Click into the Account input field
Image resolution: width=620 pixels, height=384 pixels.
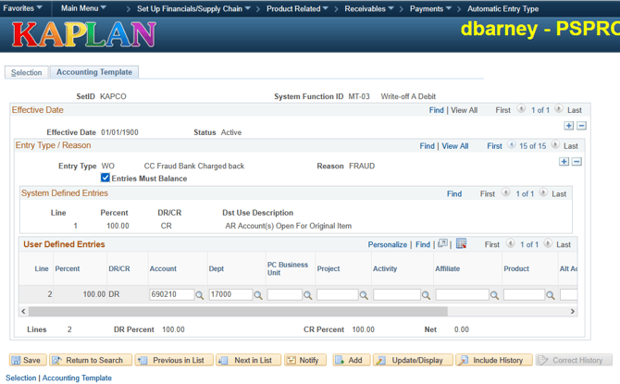click(171, 294)
